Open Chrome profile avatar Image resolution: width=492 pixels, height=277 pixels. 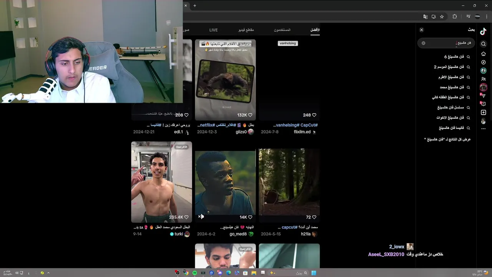[x=477, y=17]
